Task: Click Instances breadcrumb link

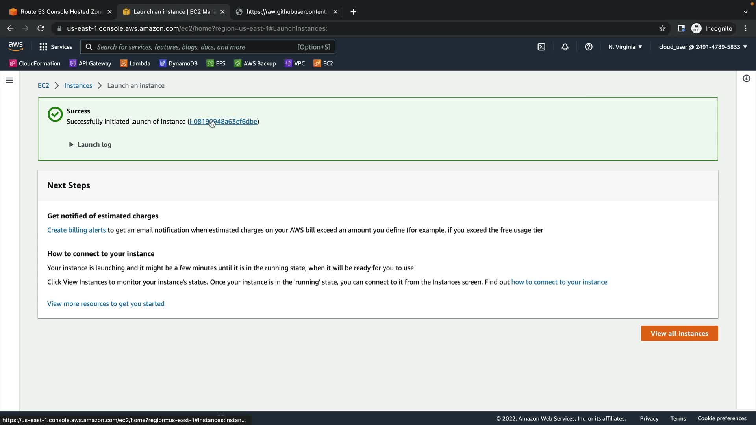Action: [78, 85]
